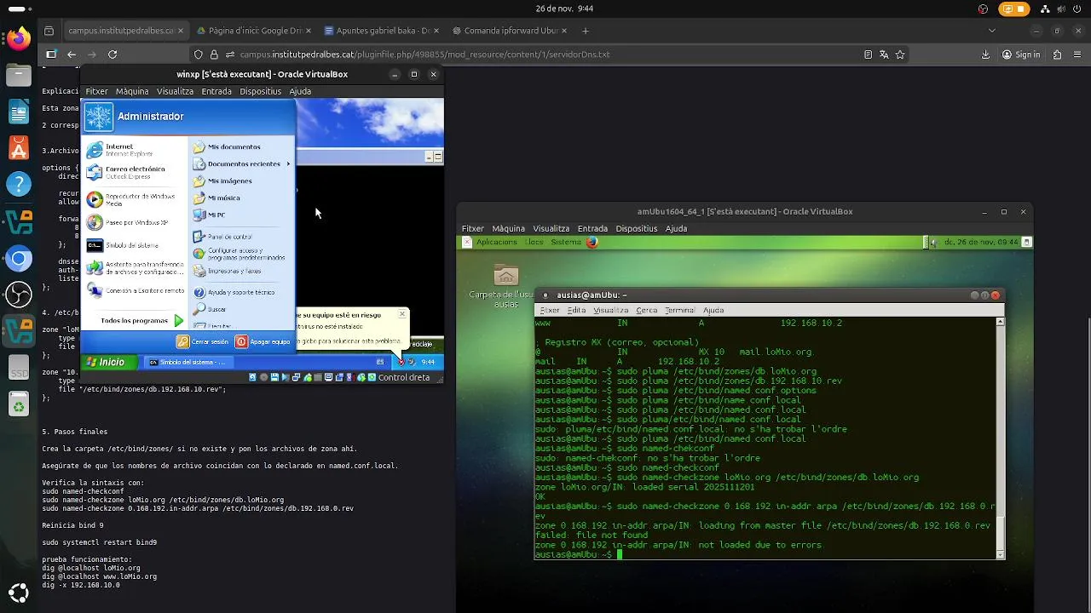This screenshot has width=1091, height=613.
Task: Open Carpeta de l'usuari ausias desktop icon
Action: pos(506,286)
